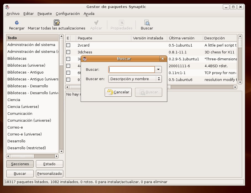Viewport: 251px width, 193px height.
Task: Click the Secciones button
Action: 20,164
